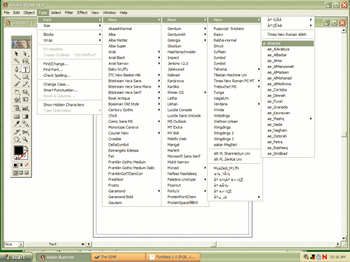Choose the Scissors tool

[26, 132]
